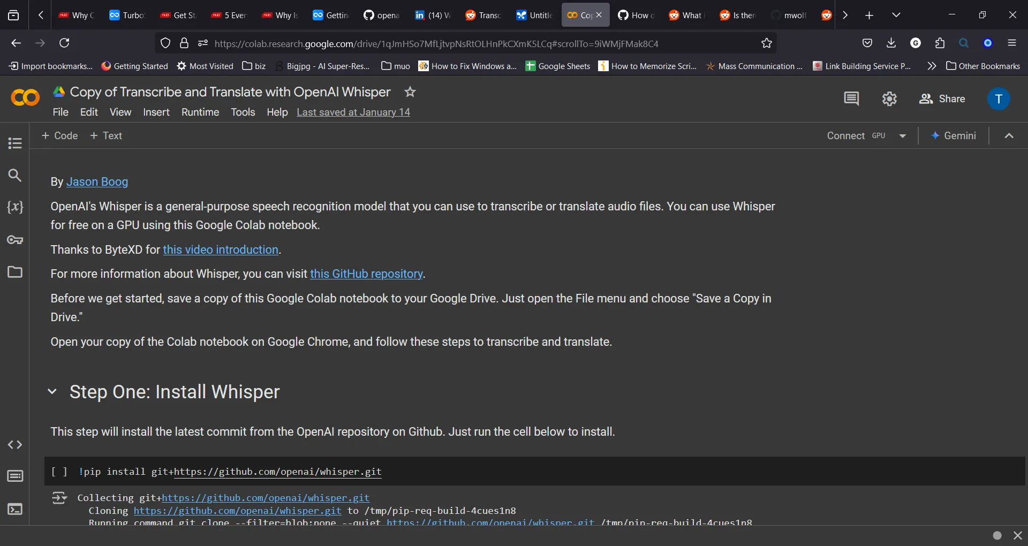Click the browser URL address field
Viewport: 1028px width, 546px height.
tap(436, 44)
